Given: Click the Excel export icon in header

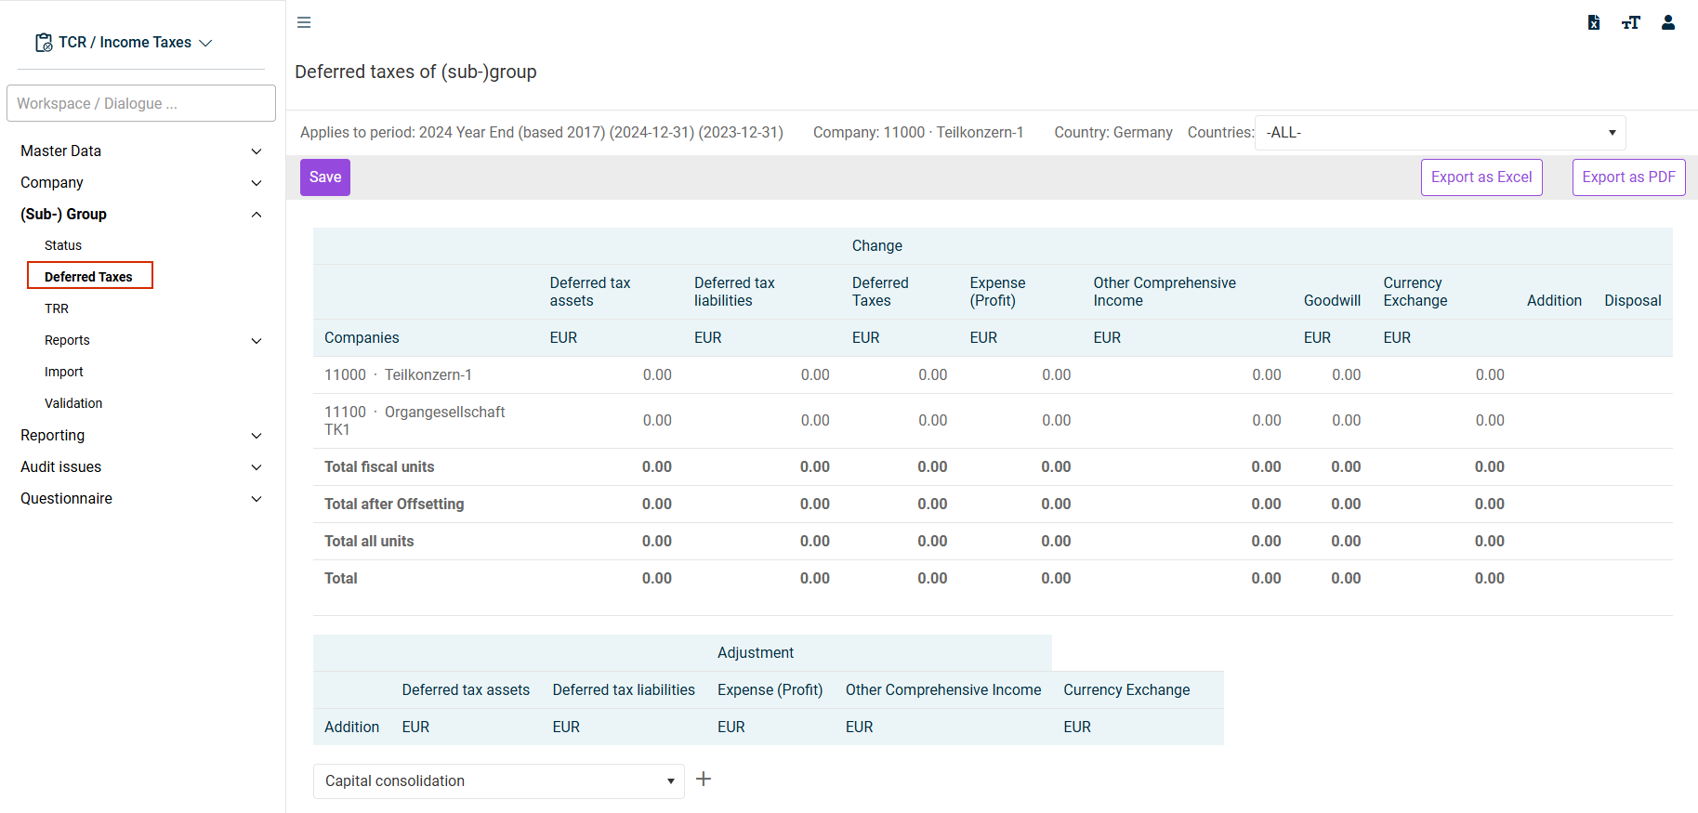Looking at the screenshot, I should click(1594, 22).
